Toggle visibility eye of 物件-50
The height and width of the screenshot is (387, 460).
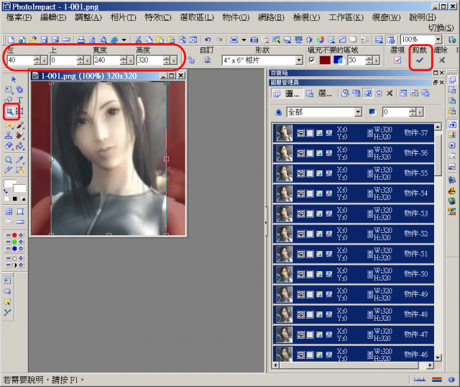[x=300, y=274]
